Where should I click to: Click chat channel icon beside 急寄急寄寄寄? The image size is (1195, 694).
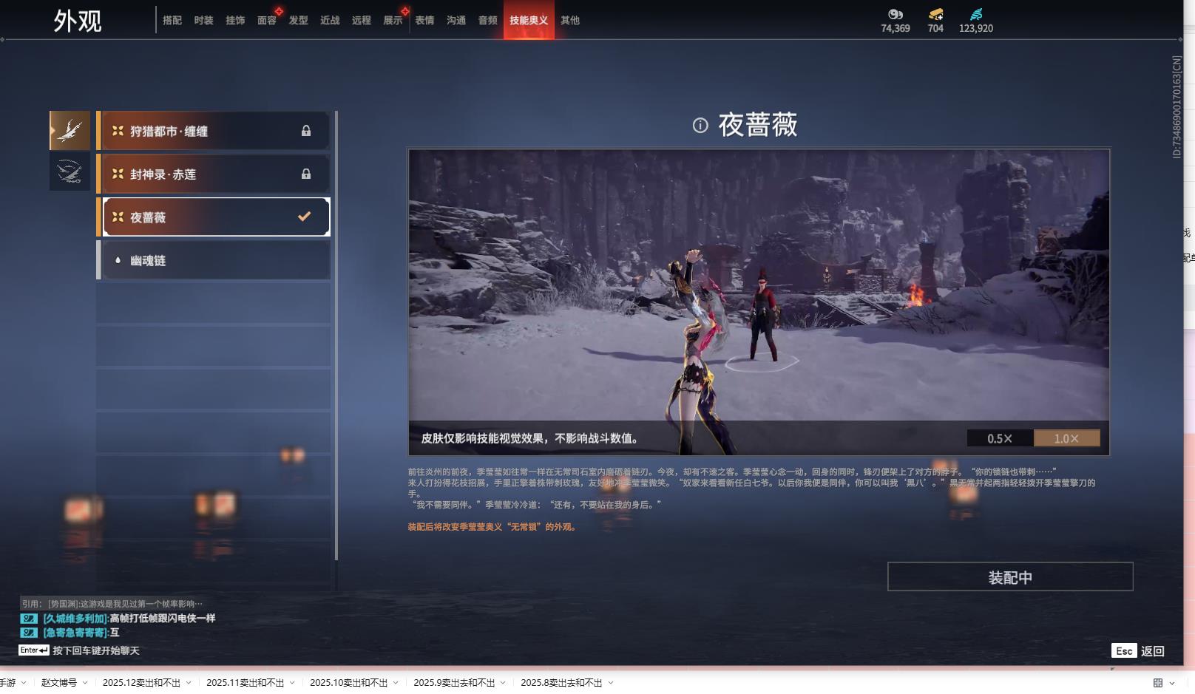click(x=29, y=633)
